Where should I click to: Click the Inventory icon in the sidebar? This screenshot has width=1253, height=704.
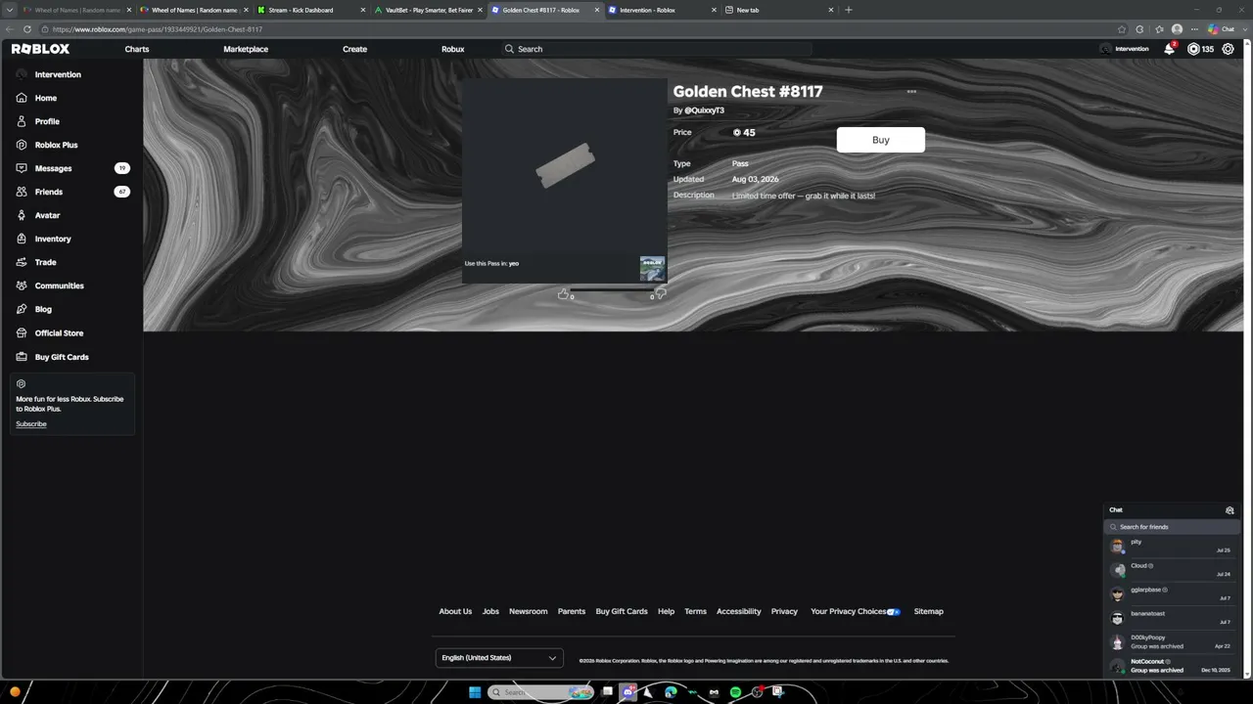click(22, 239)
